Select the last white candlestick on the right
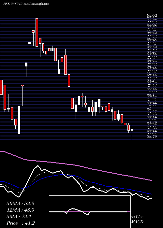Viewport: 163px width, 228px height. pyautogui.click(x=132, y=130)
